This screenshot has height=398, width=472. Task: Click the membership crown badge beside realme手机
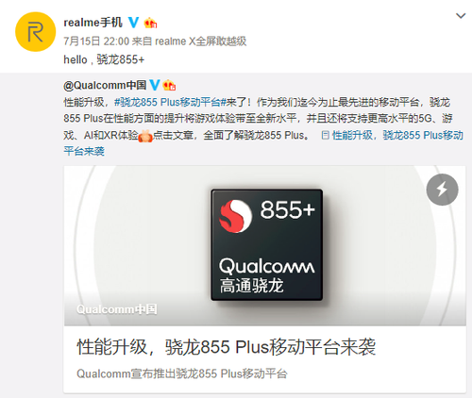[150, 23]
